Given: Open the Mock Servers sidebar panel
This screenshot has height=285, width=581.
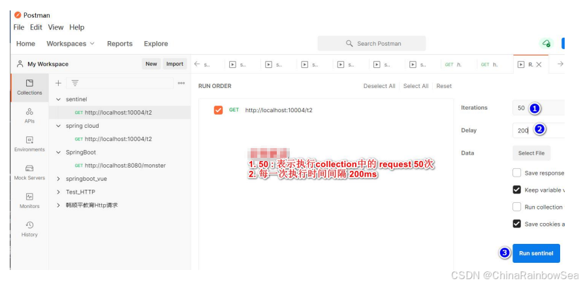Looking at the screenshot, I should pos(29,172).
